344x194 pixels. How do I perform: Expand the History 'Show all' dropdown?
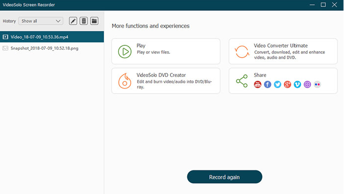point(41,21)
